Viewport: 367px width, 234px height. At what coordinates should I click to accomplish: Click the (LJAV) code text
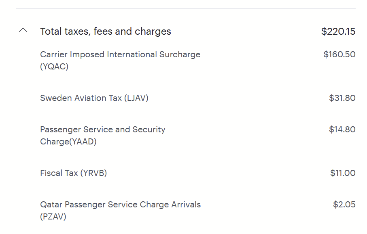pos(136,98)
